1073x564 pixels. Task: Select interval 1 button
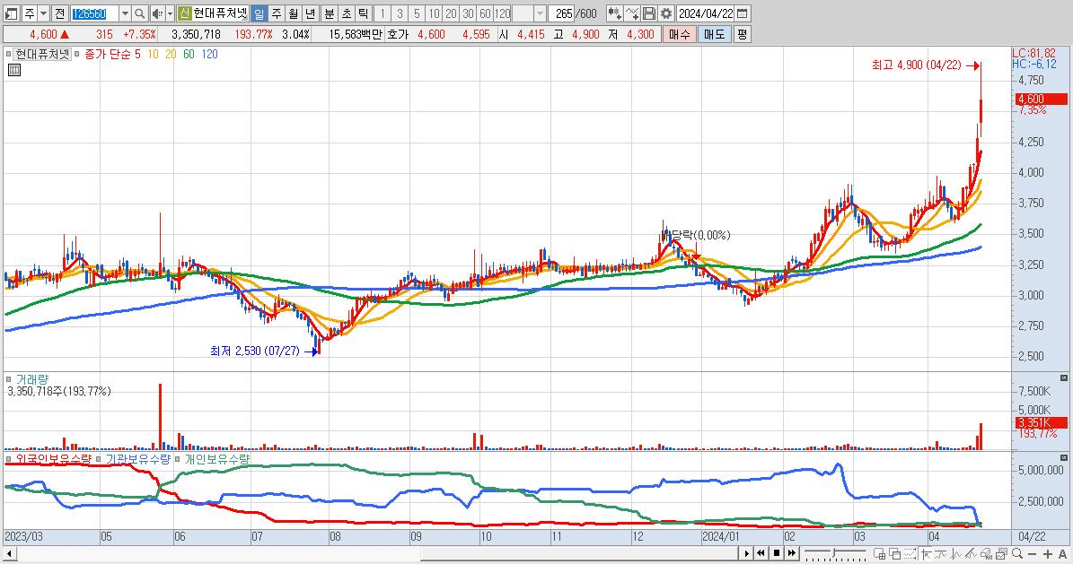pyautogui.click(x=383, y=13)
